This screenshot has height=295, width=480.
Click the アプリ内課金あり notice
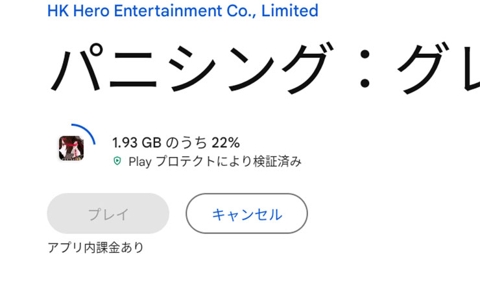(96, 247)
